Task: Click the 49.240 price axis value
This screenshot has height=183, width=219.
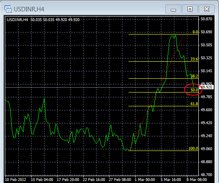Action: tap(206, 136)
